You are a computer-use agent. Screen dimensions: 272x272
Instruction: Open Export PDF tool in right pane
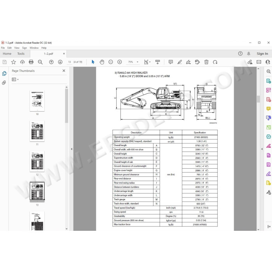[269, 81]
